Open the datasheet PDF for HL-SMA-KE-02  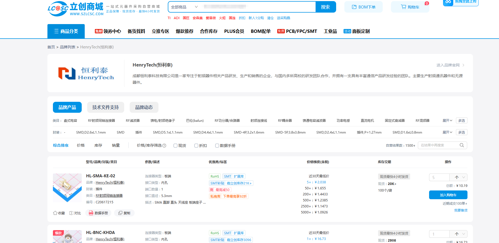pyautogui.click(x=98, y=213)
